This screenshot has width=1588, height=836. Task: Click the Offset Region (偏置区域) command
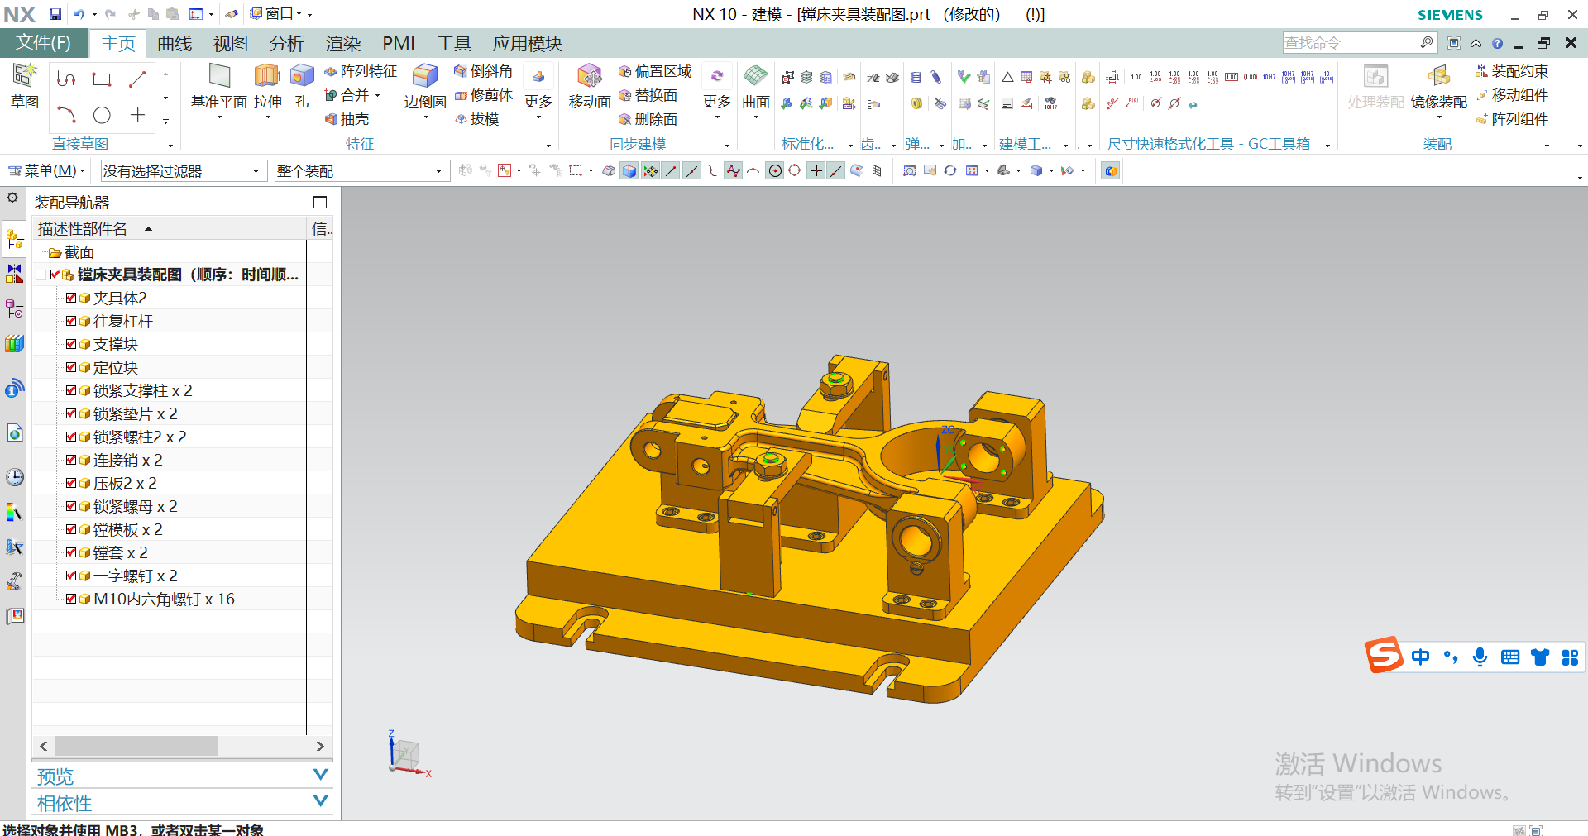(655, 72)
